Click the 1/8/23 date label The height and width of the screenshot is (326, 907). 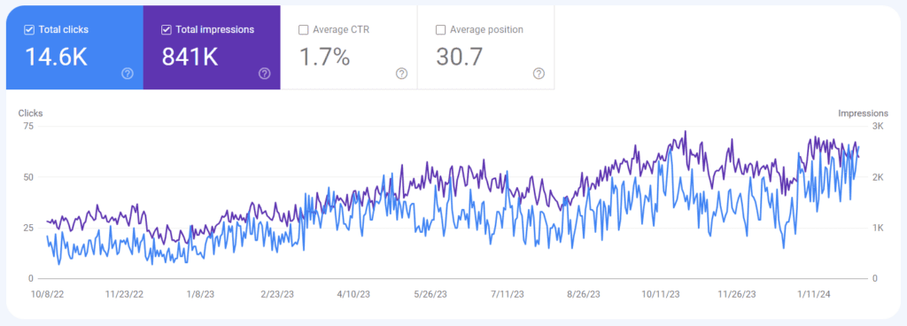[201, 294]
